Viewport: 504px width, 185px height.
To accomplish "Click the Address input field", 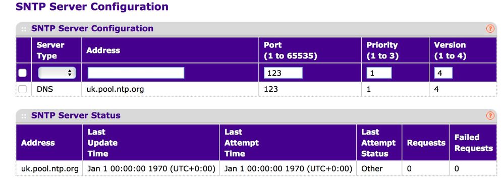I will 136,73.
